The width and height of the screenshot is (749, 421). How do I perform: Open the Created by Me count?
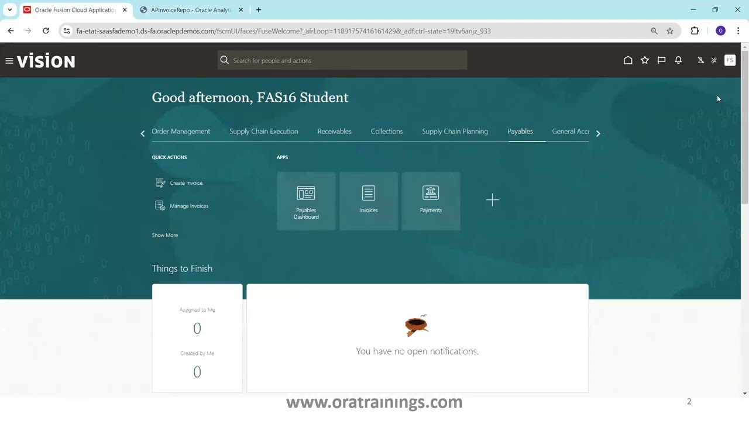197,372
